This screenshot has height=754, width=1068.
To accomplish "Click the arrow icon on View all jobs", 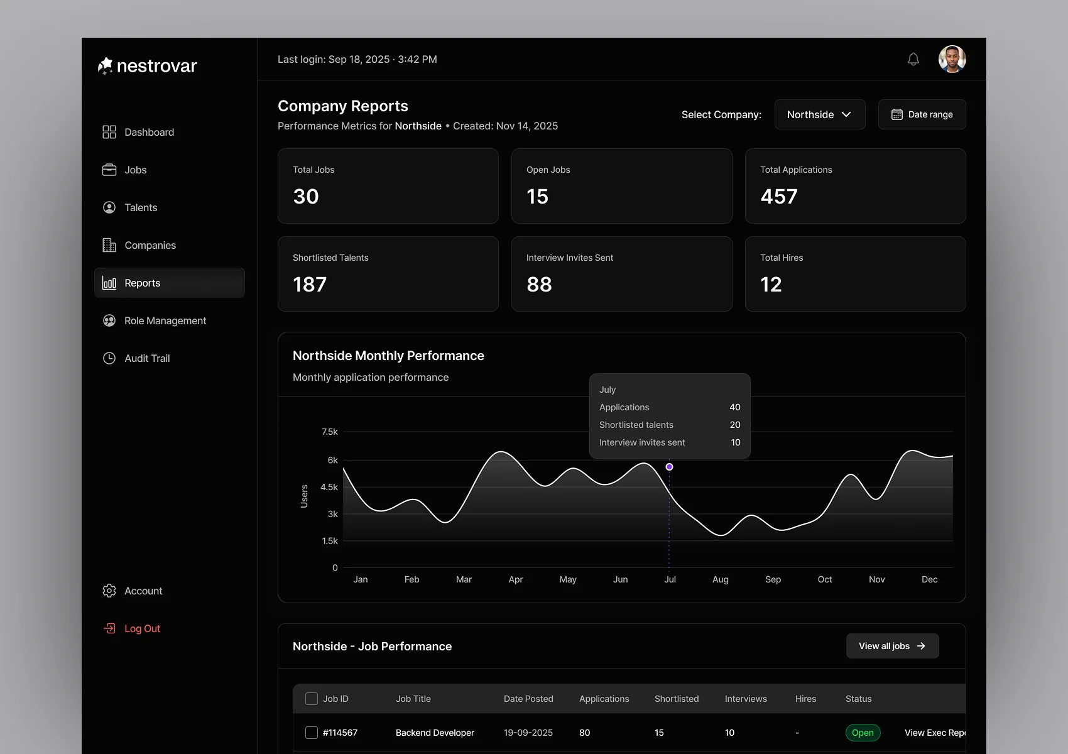I will click(x=921, y=646).
